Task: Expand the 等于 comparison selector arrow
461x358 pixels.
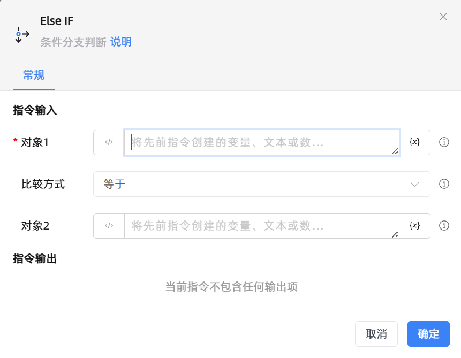Action: click(414, 184)
